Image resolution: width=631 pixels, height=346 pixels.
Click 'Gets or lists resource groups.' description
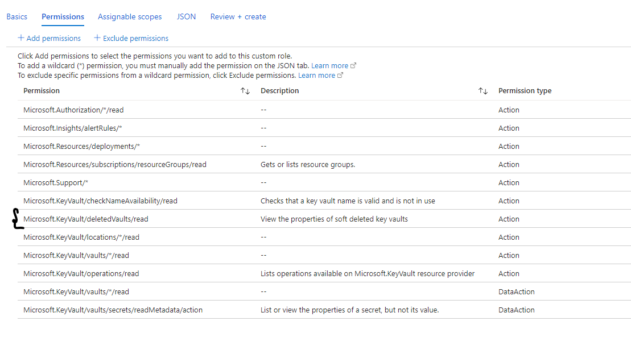[308, 164]
